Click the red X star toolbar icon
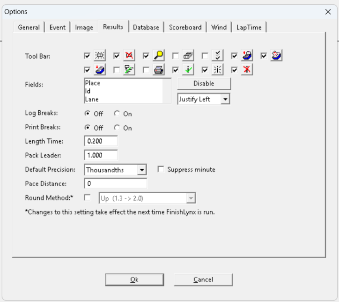The image size is (339, 302). pos(247,70)
